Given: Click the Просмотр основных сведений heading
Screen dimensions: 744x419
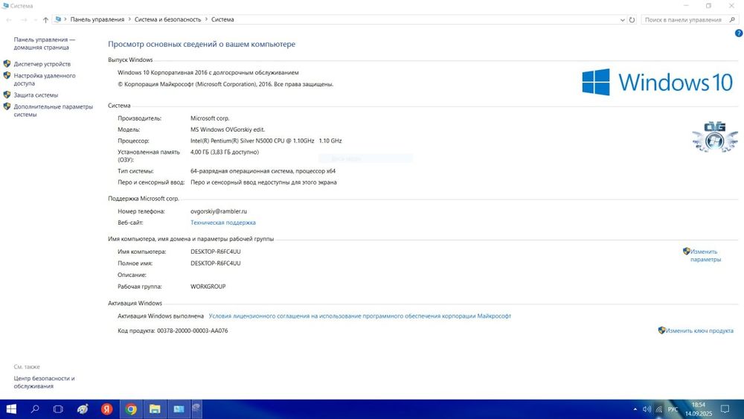Looking at the screenshot, I should pyautogui.click(x=202, y=44).
